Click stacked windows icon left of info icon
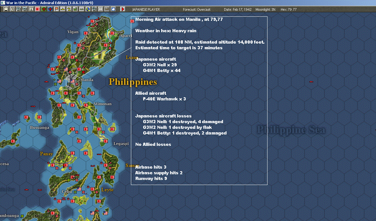Viewport: 376px width, 221px height. tap(25, 9)
